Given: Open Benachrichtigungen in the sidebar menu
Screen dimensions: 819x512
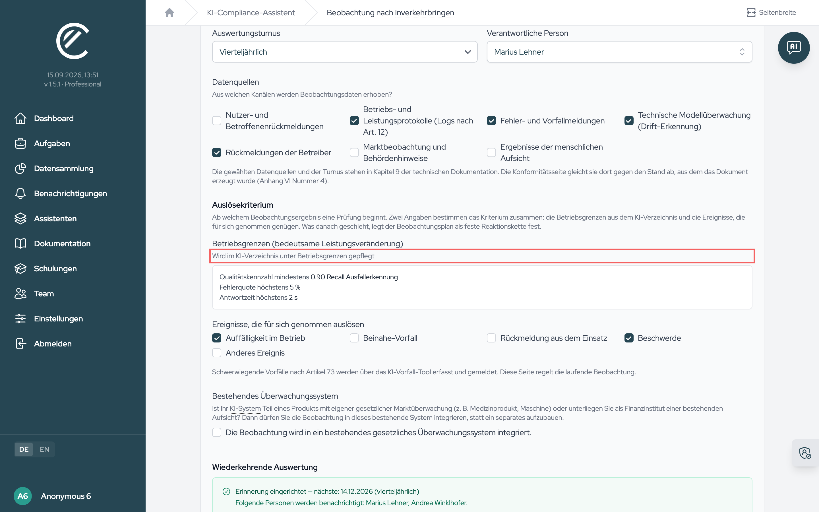Looking at the screenshot, I should pyautogui.click(x=71, y=193).
